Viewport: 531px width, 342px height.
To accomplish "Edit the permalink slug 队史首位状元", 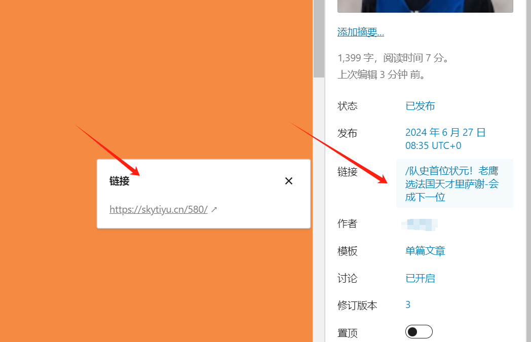I will coord(451,183).
